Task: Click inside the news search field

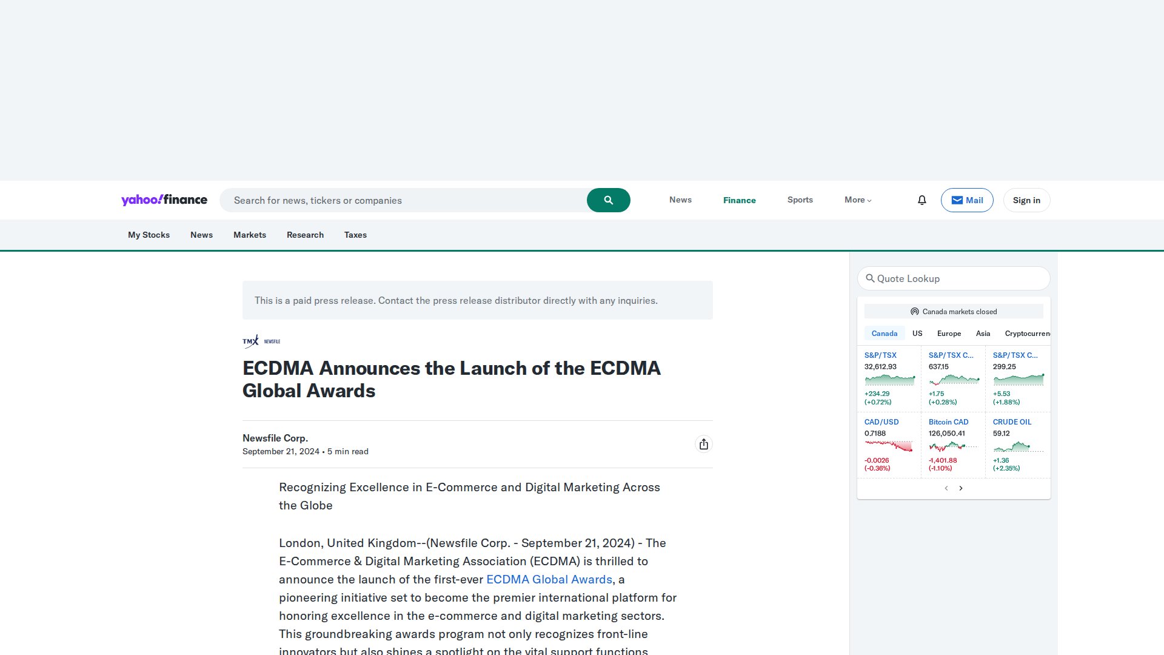Action: (400, 200)
